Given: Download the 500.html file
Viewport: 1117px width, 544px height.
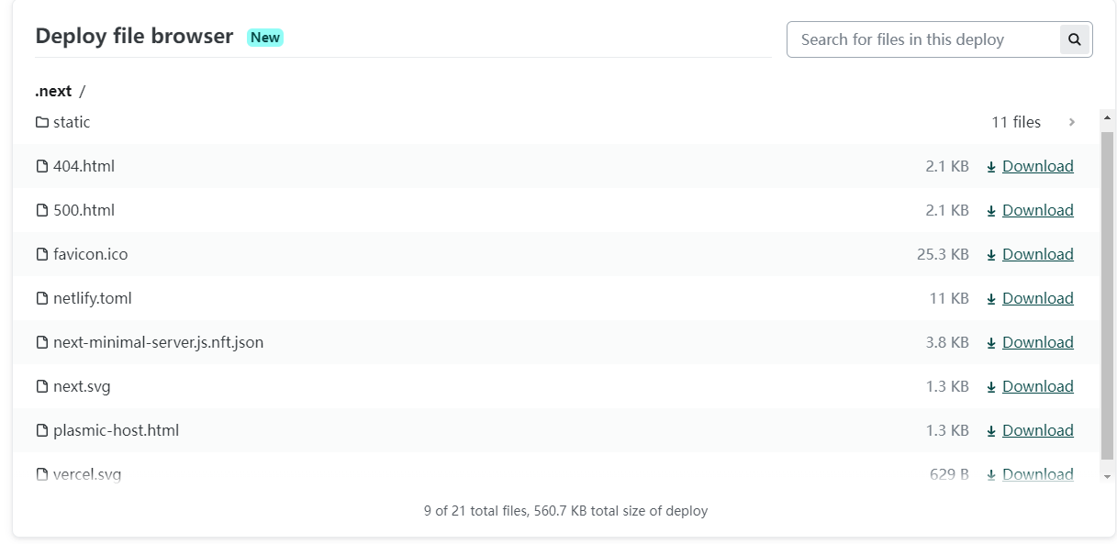Looking at the screenshot, I should click(1037, 210).
